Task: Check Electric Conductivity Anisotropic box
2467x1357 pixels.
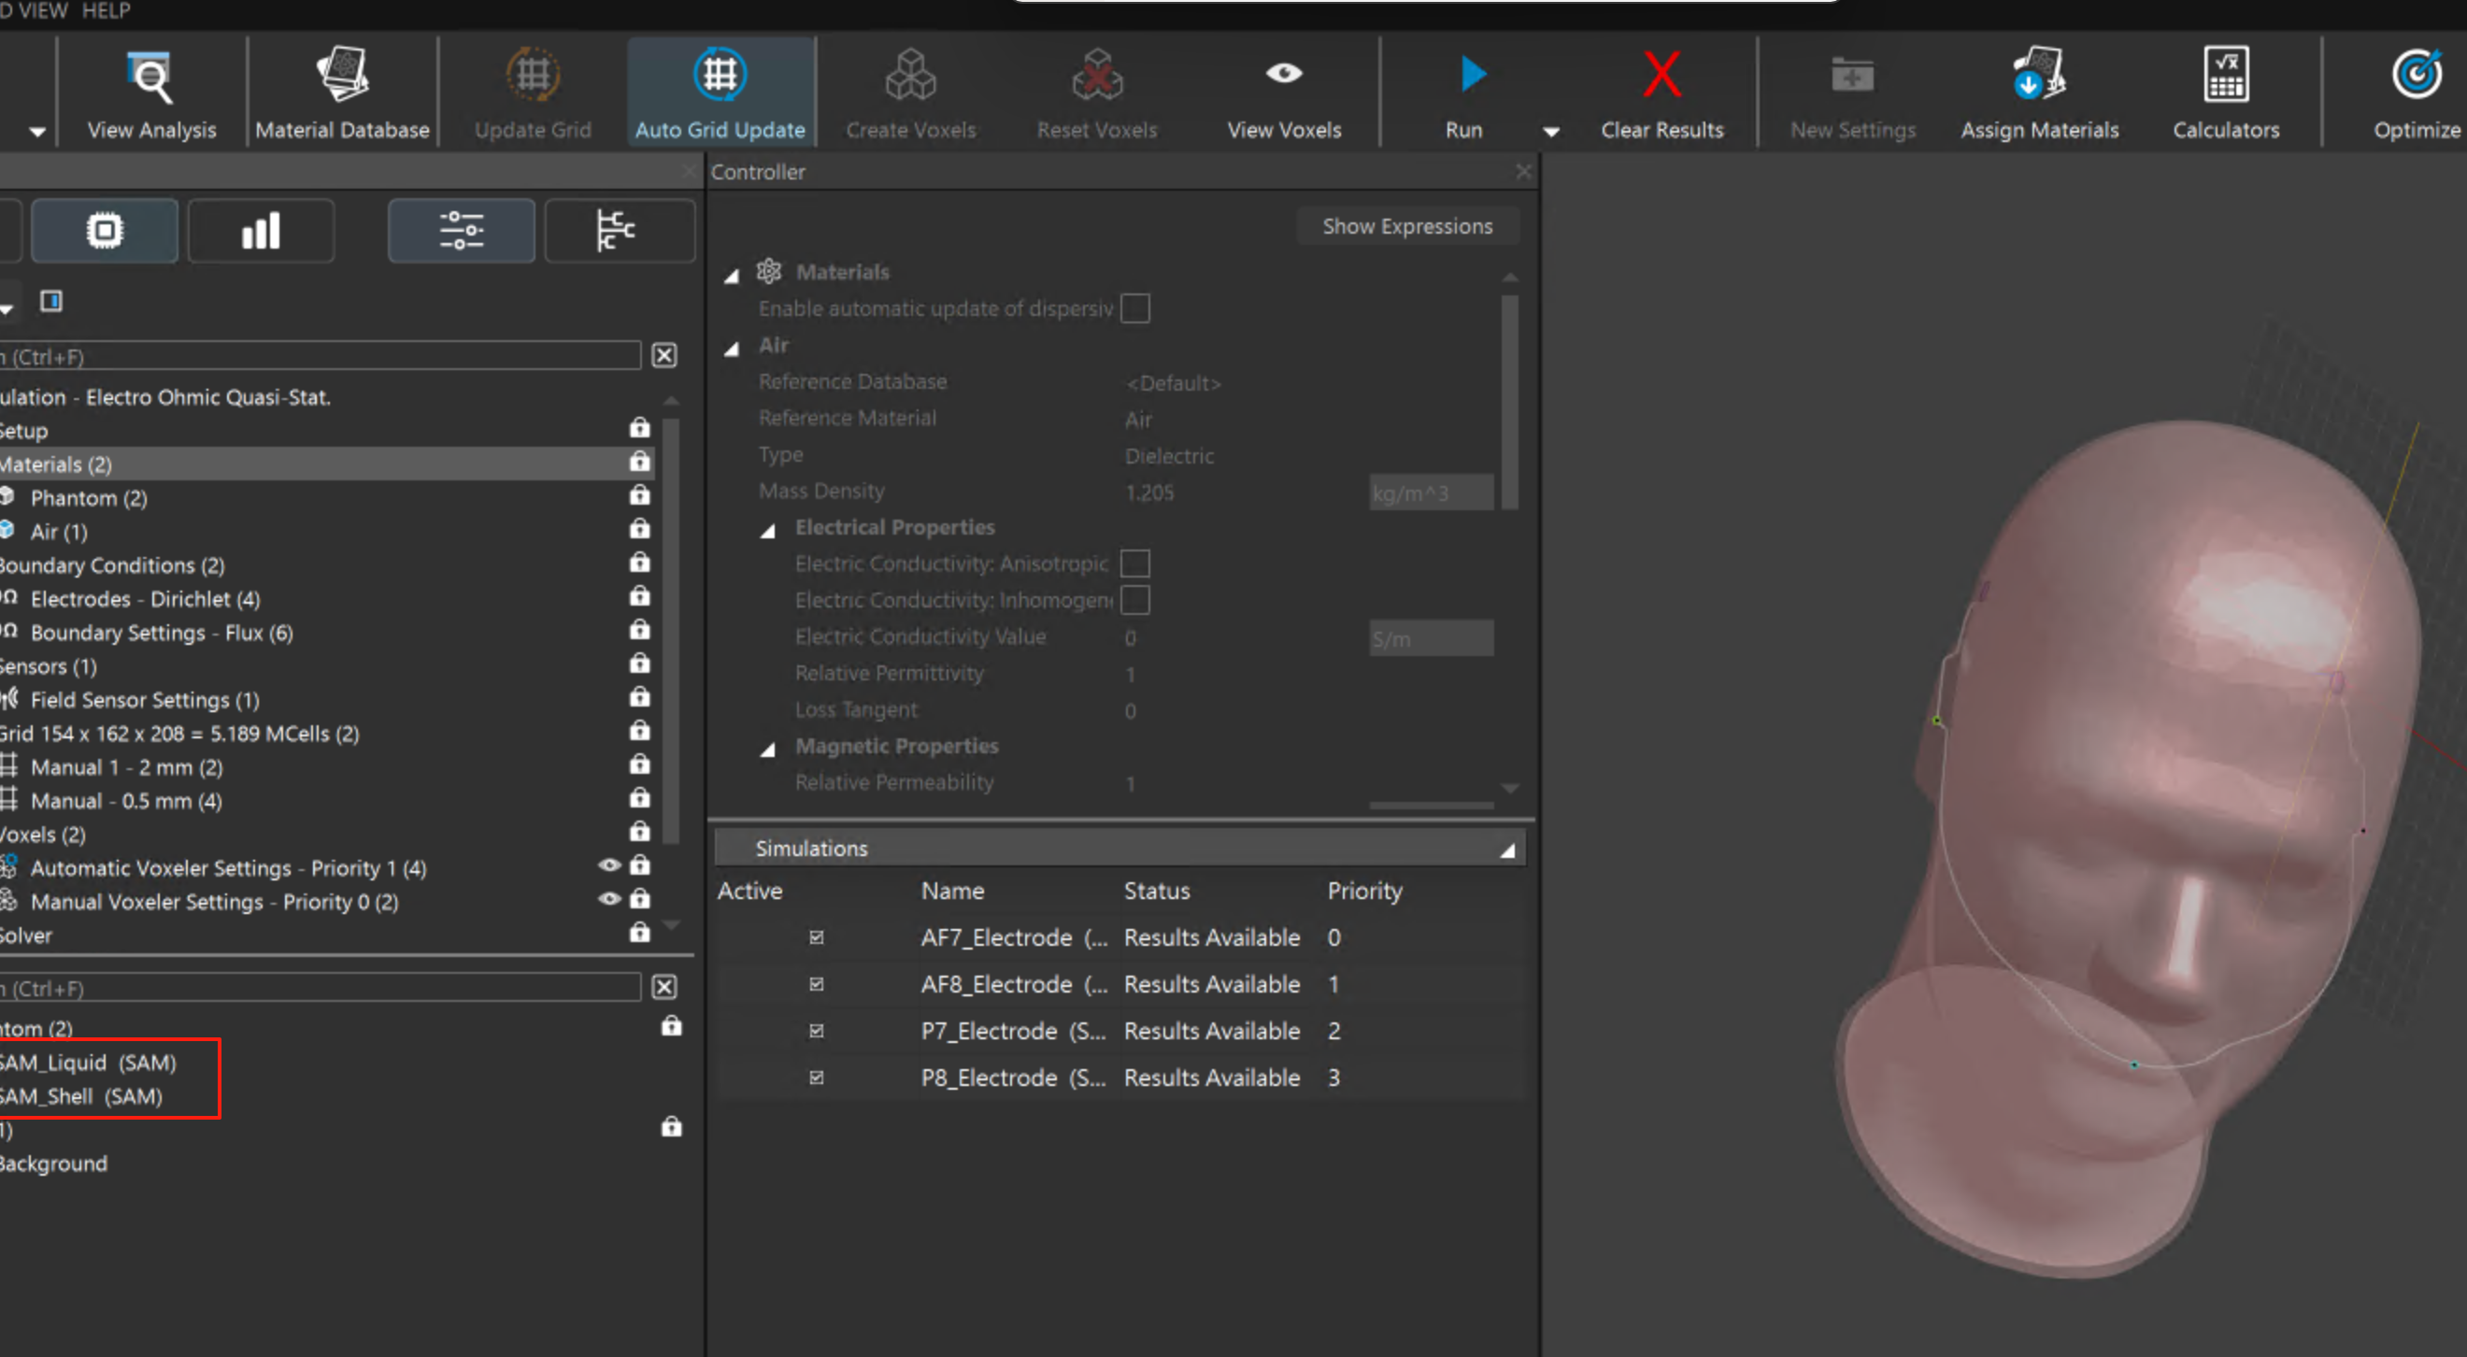Action: tap(1134, 564)
